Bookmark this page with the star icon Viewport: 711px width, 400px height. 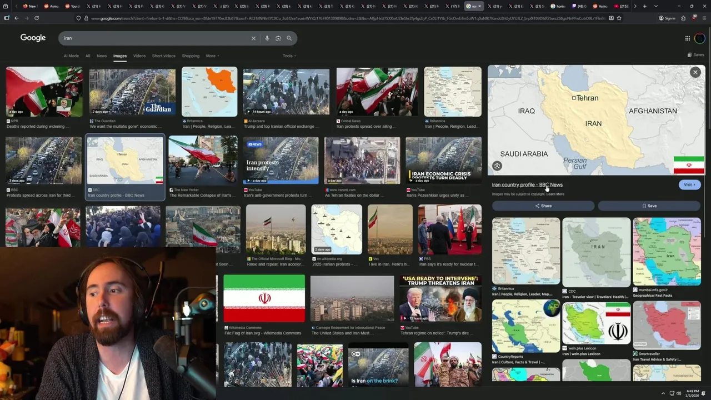[619, 18]
